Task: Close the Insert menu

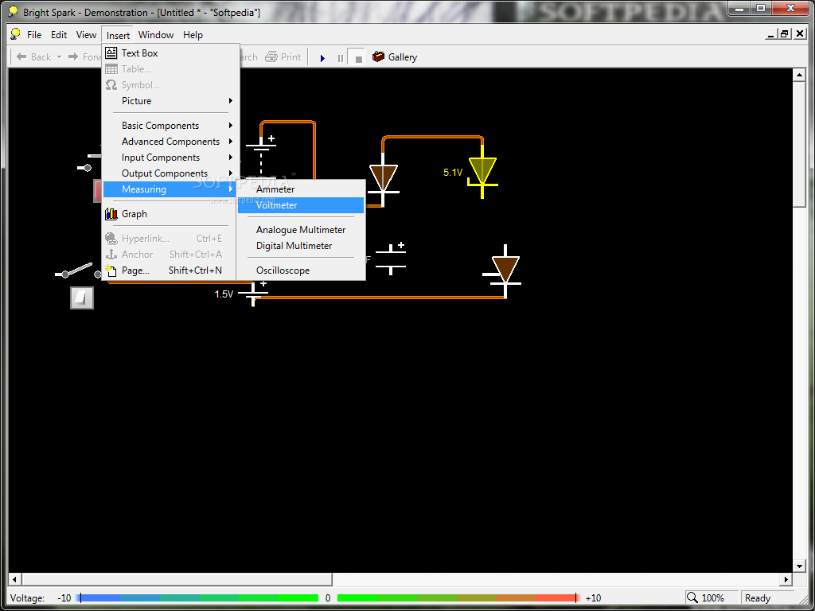Action: [x=118, y=35]
